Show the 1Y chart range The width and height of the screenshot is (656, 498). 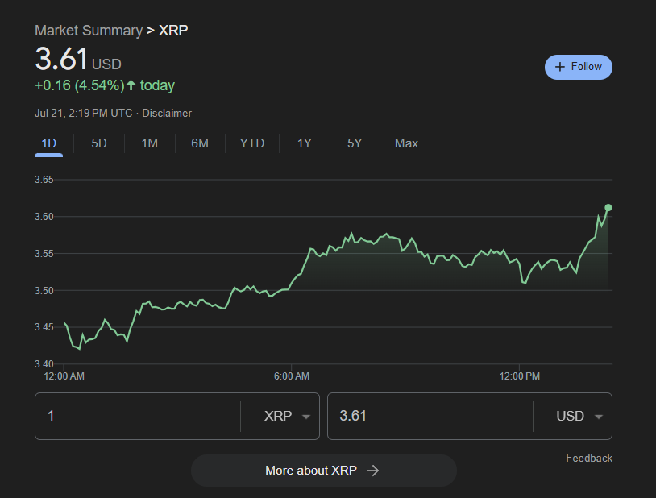[304, 143]
